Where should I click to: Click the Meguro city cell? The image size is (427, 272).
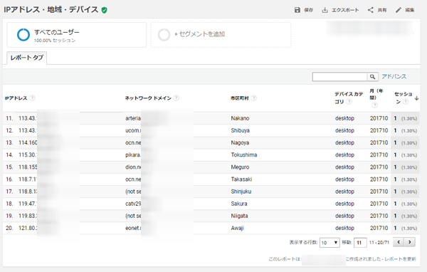tap(240, 167)
